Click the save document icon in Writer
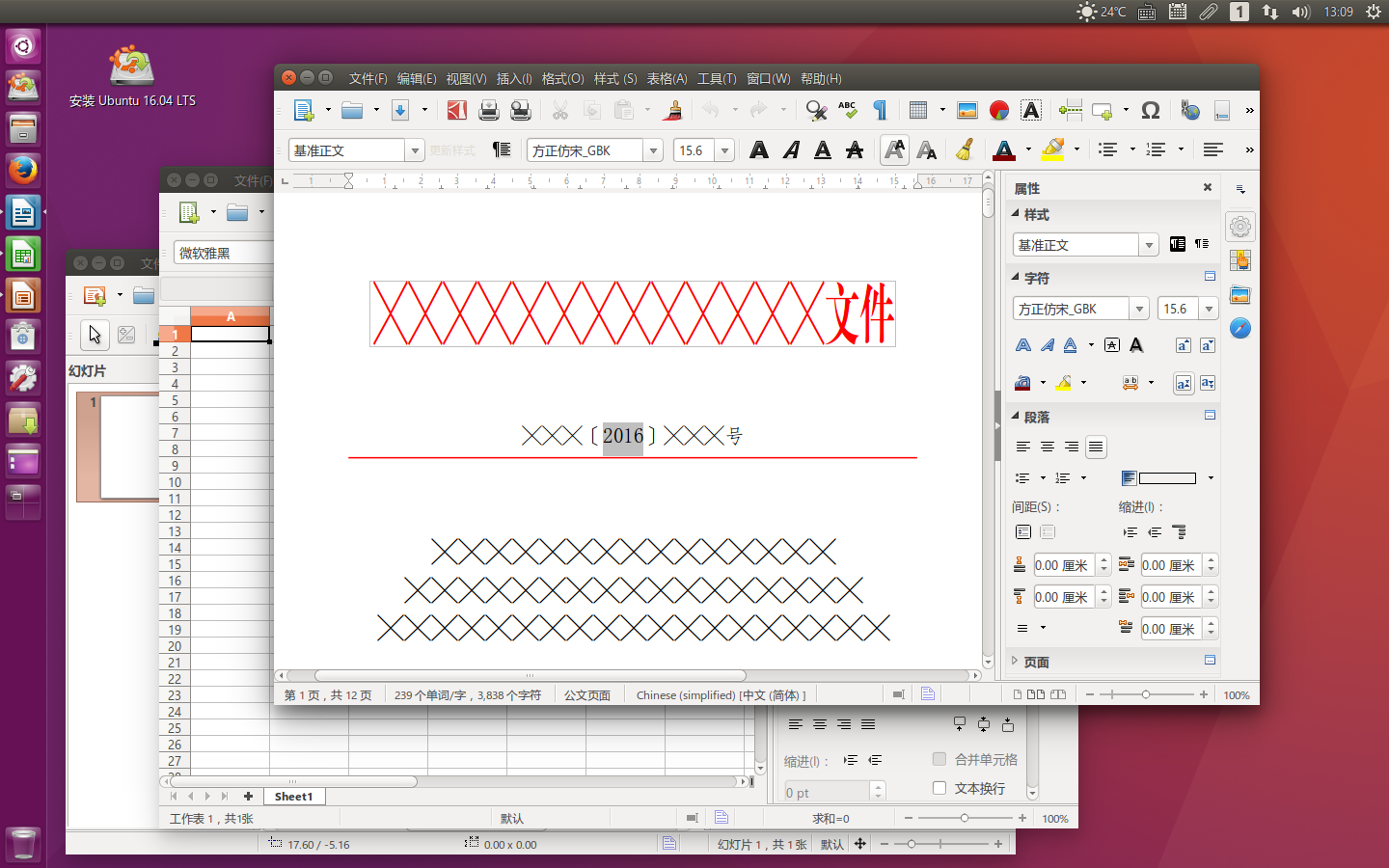The image size is (1389, 868). (x=400, y=111)
